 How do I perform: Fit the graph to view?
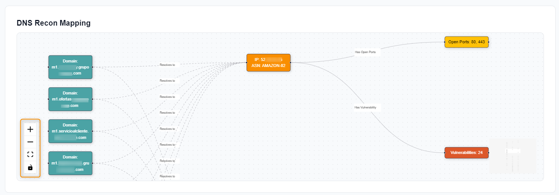(x=30, y=154)
